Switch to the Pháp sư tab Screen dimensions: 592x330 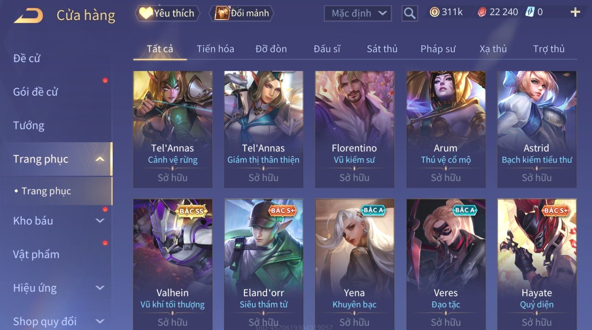point(438,49)
